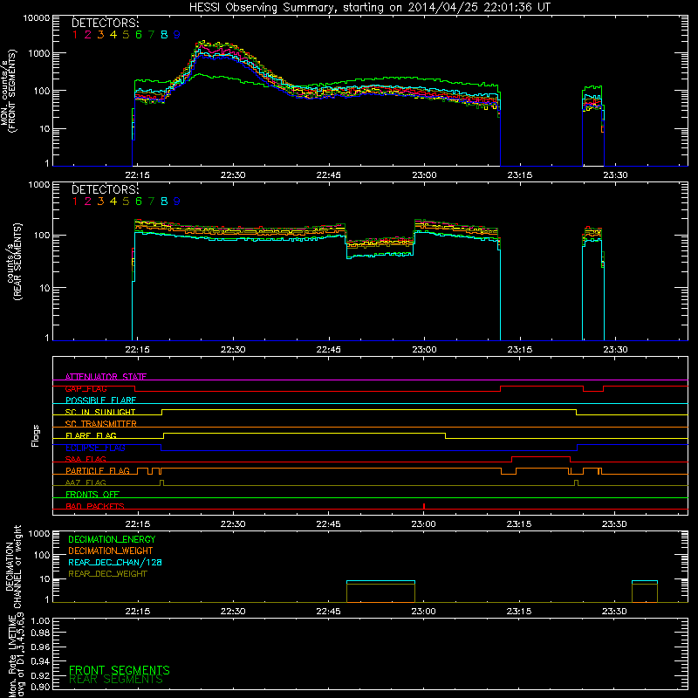This screenshot has height=698, width=698.
Task: Click the DETECTORS: heading in front segments plot
Action: 106,23
